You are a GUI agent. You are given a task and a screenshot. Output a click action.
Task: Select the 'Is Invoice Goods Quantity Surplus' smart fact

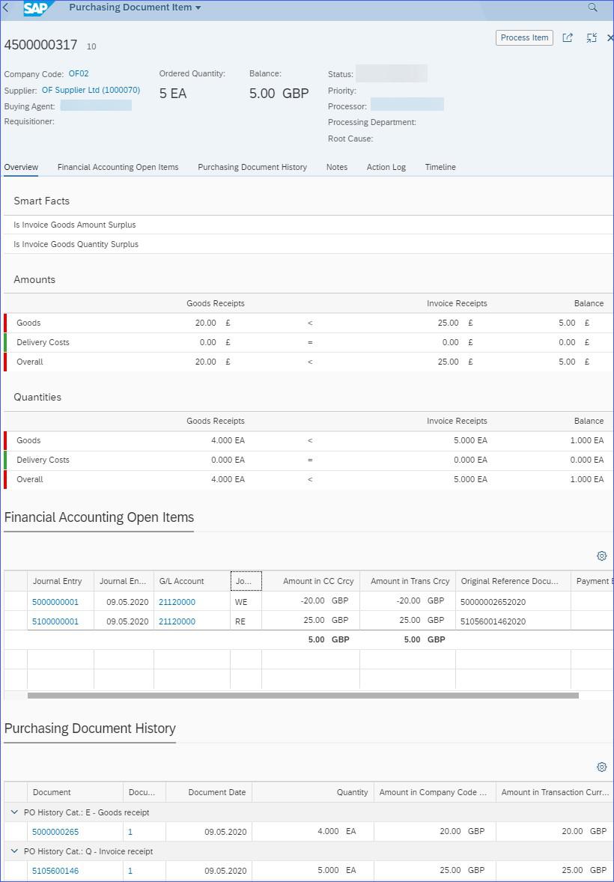click(307, 244)
